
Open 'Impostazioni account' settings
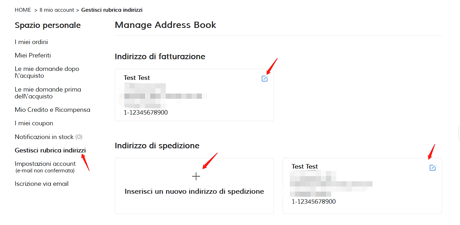tap(45, 164)
